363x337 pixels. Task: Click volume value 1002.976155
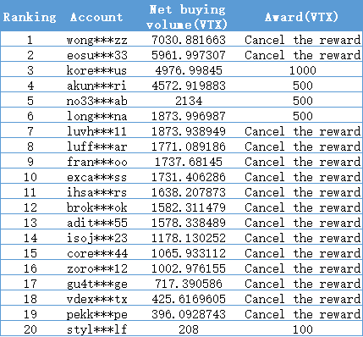coord(189,268)
